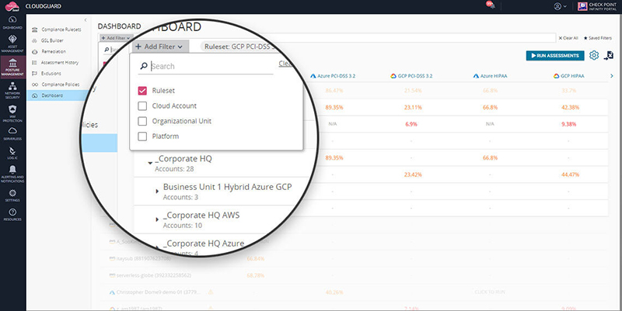Viewport: 622px width, 311px height.
Task: Open Settings in the left rail
Action: click(x=12, y=195)
